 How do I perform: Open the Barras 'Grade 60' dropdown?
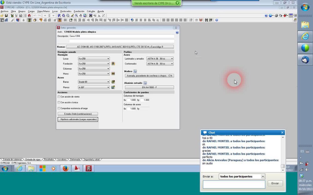point(94,82)
